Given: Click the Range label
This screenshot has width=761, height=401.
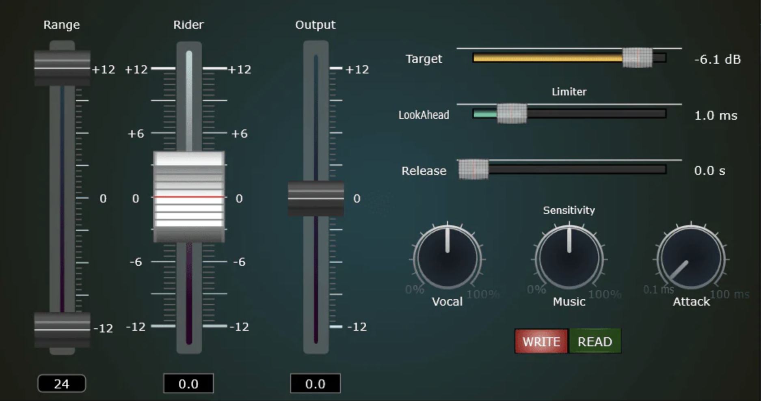Looking at the screenshot, I should 62,25.
